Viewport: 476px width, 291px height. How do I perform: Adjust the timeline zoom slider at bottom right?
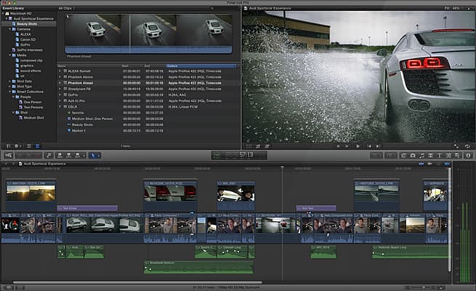tap(424, 287)
